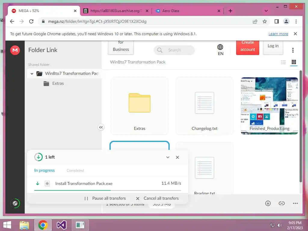The width and height of the screenshot is (308, 231).
Task: Dismiss the Chrome update notification bar
Action: tap(295, 34)
